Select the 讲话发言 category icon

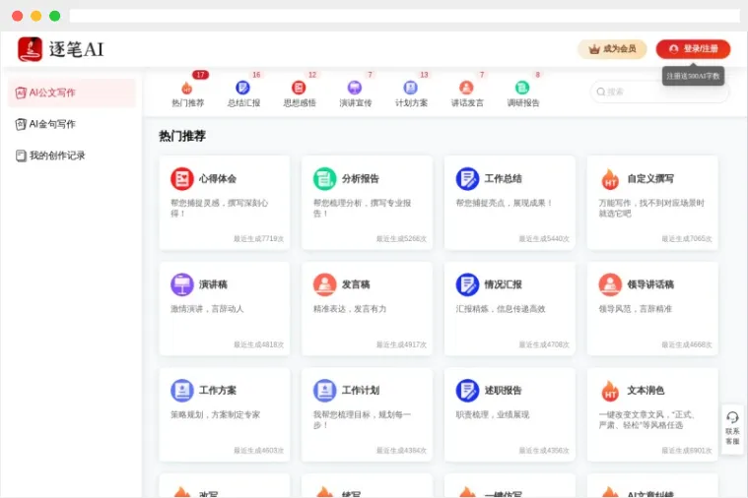click(466, 88)
